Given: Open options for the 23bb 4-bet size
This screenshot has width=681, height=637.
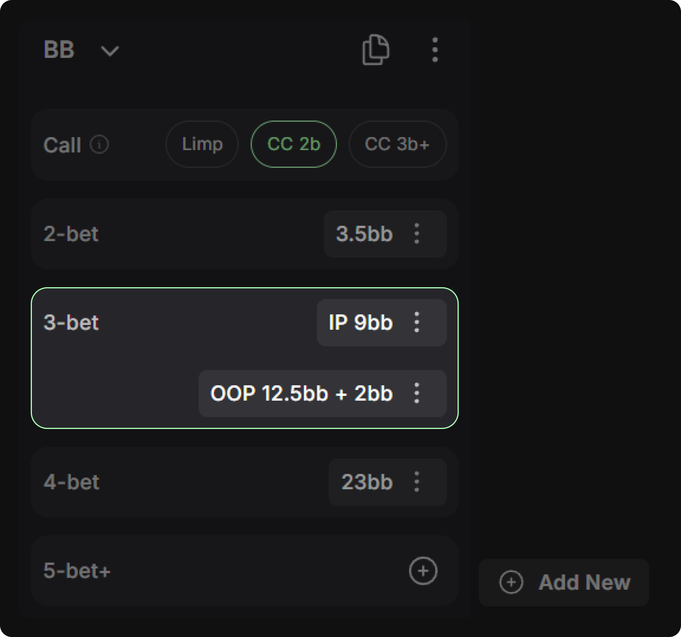Looking at the screenshot, I should 417,482.
